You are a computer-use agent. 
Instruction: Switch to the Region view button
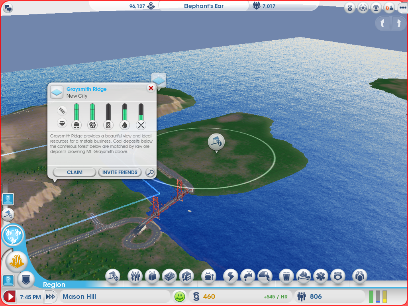(13, 235)
